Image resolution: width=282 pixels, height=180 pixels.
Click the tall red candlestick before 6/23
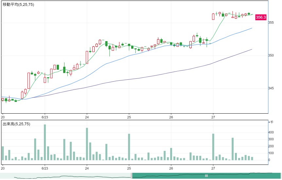28,81
